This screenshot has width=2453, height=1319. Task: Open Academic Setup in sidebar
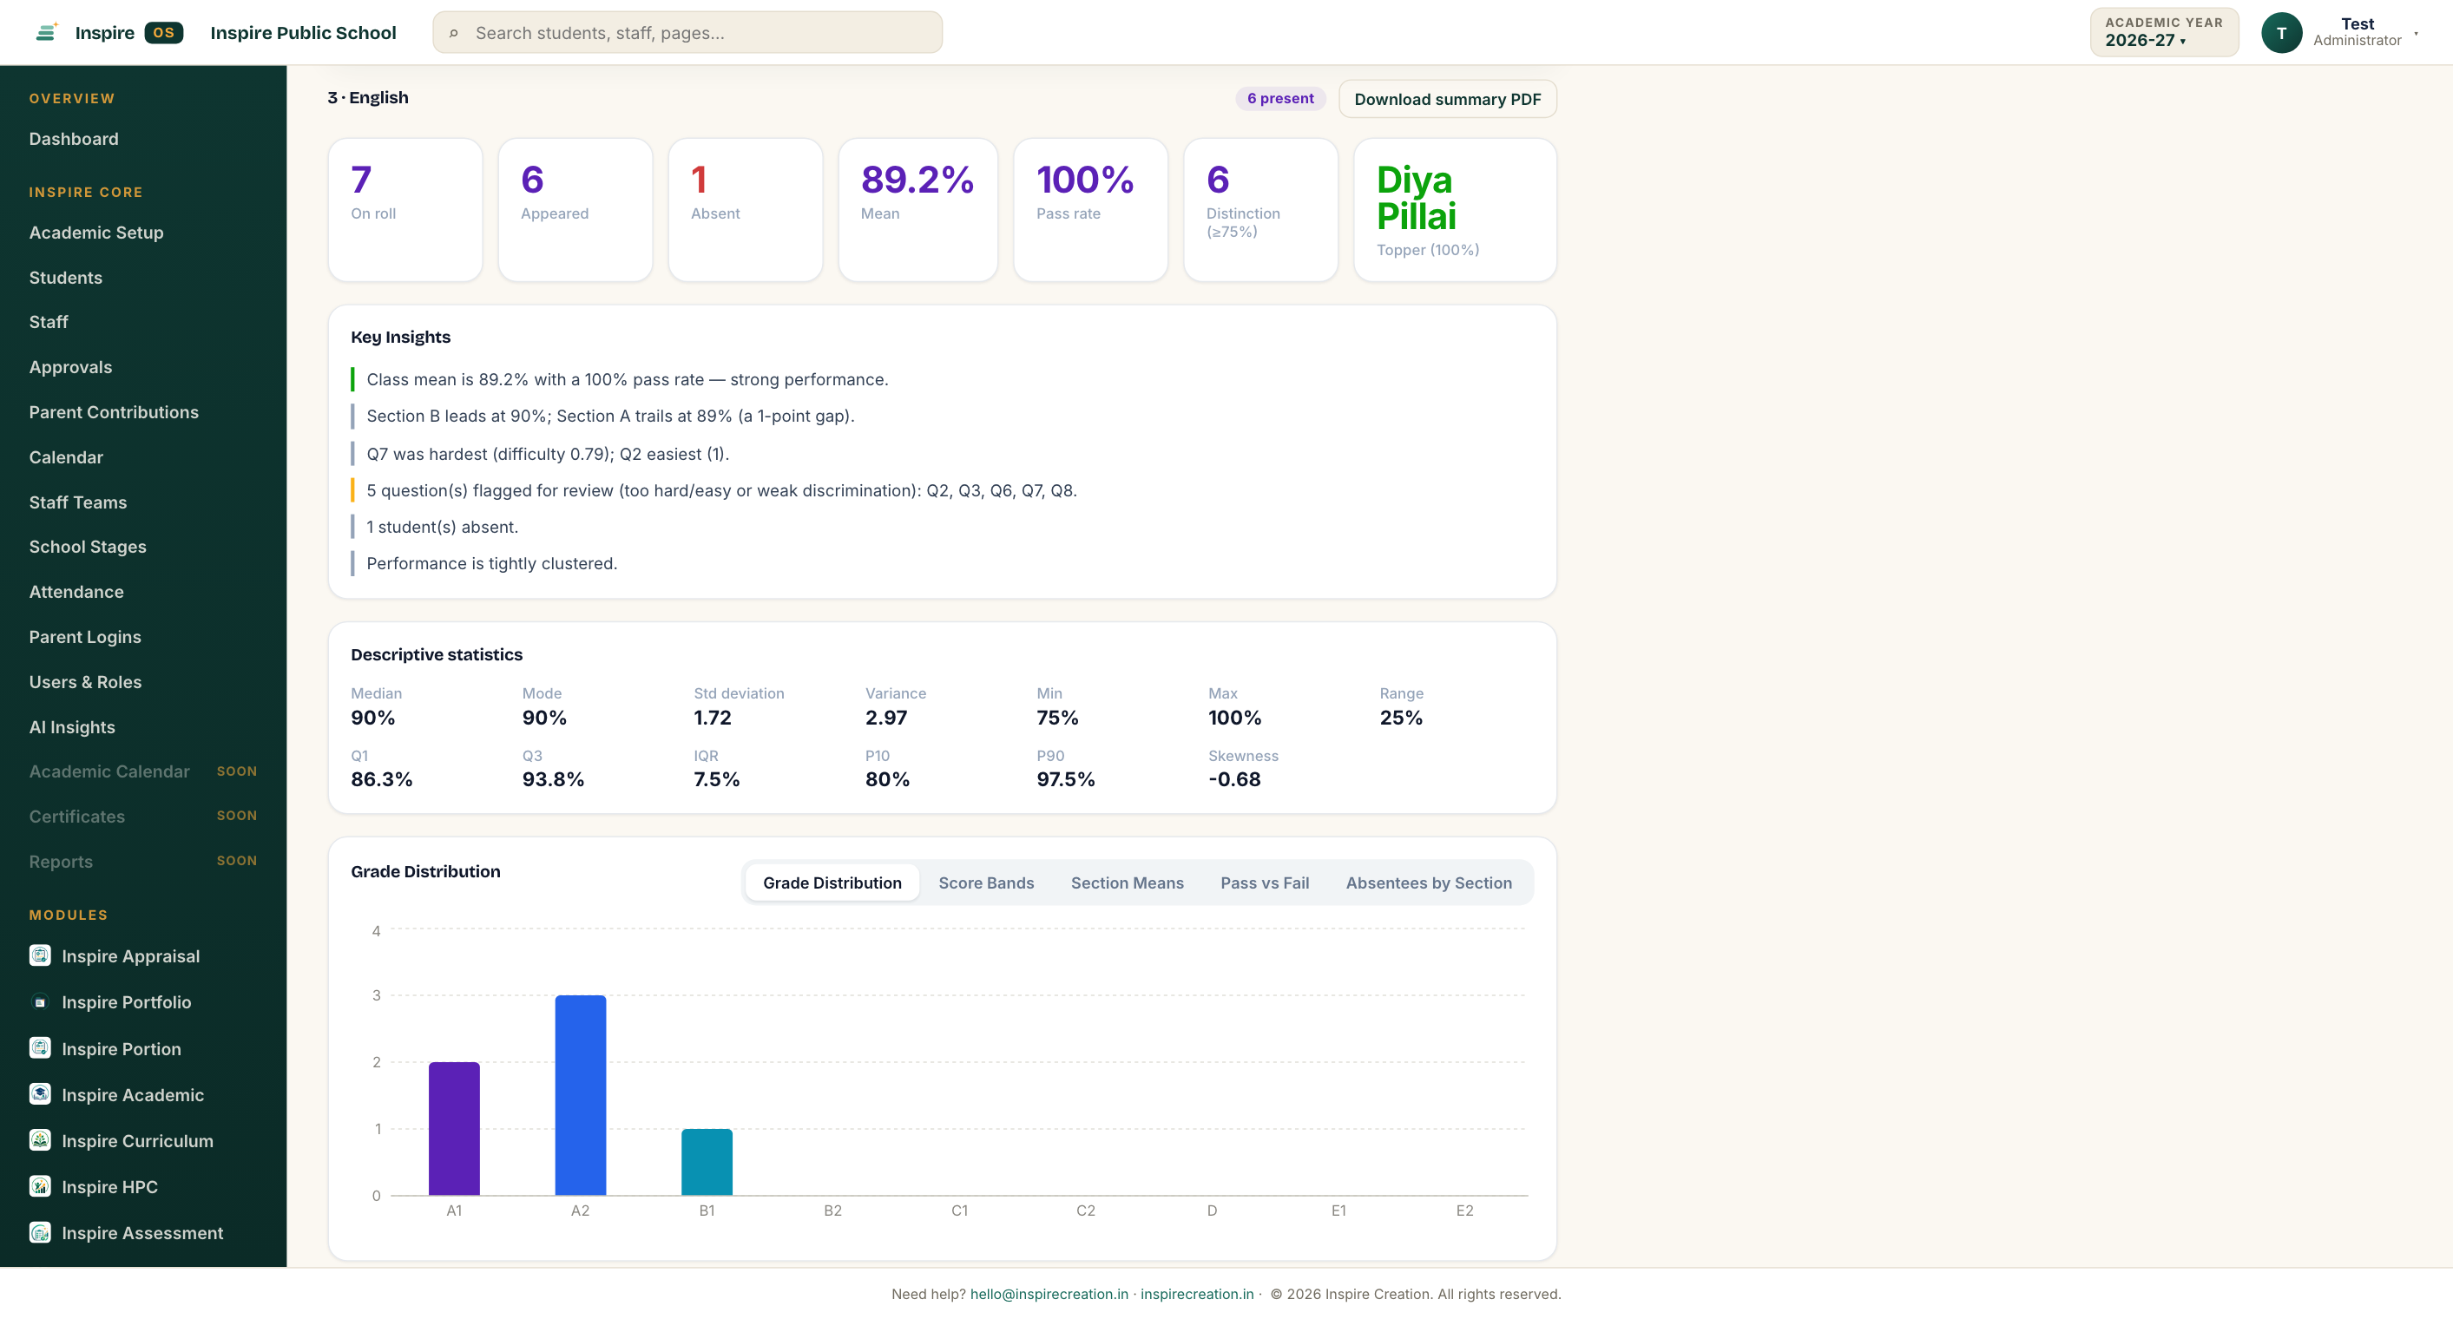coord(96,233)
